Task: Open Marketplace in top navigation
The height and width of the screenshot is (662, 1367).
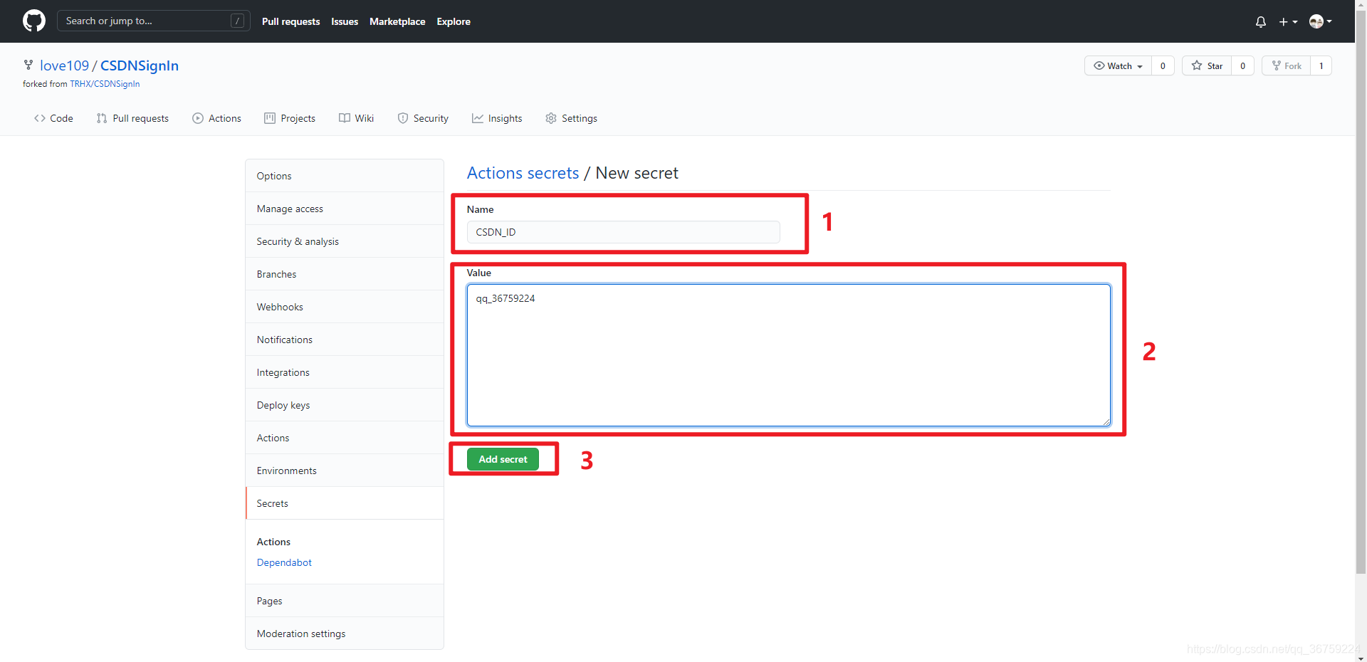Action: click(x=397, y=21)
